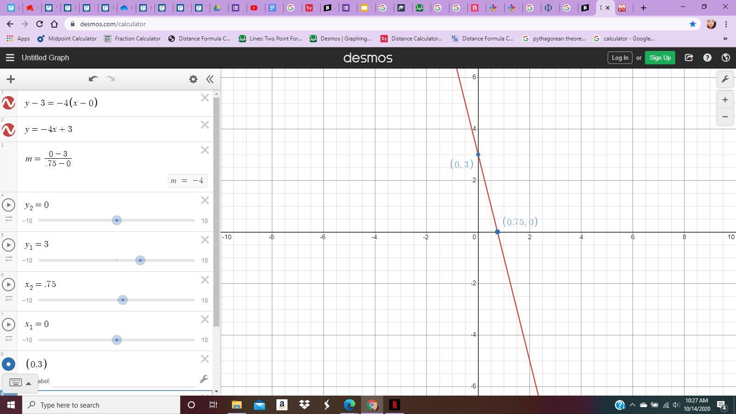Open the Apps bookmark shortcut

click(18, 39)
